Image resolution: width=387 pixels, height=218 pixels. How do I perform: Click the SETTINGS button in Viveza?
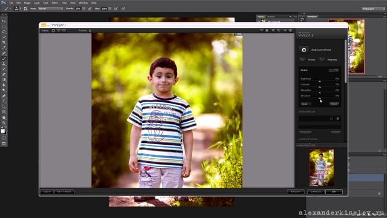[64, 192]
